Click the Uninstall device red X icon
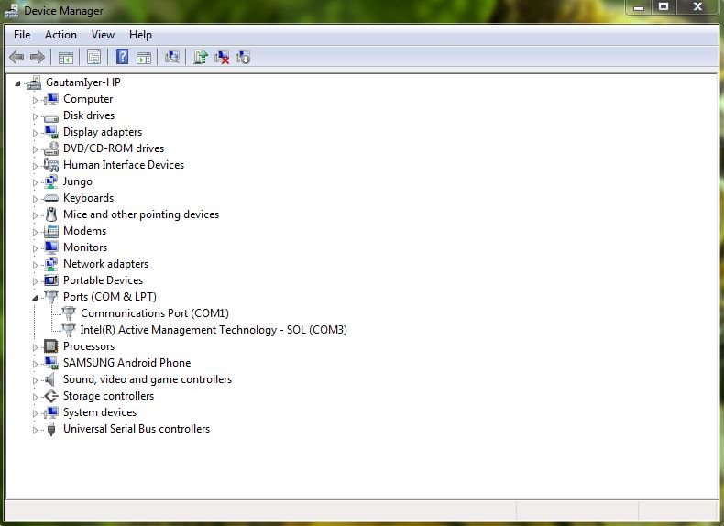This screenshot has width=724, height=526. pyautogui.click(x=222, y=57)
